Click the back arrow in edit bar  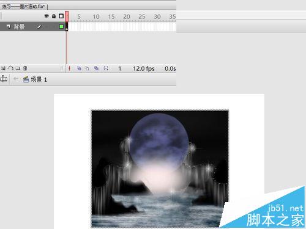pos(16,79)
